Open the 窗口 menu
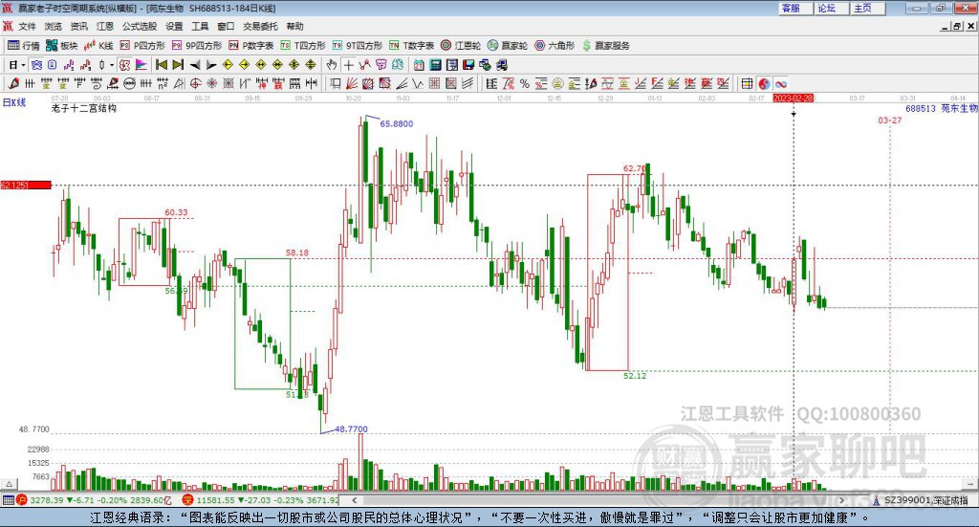The image size is (979, 527). coord(226,26)
